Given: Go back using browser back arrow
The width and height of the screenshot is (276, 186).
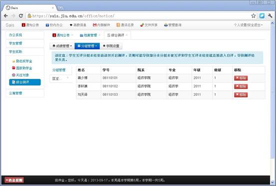Looking at the screenshot, I should point(6,16).
